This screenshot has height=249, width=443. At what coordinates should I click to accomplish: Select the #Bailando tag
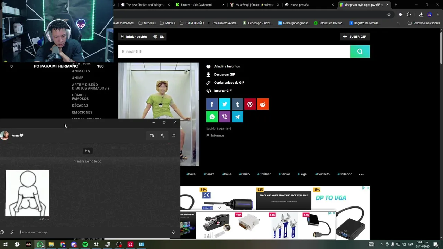pos(345,174)
